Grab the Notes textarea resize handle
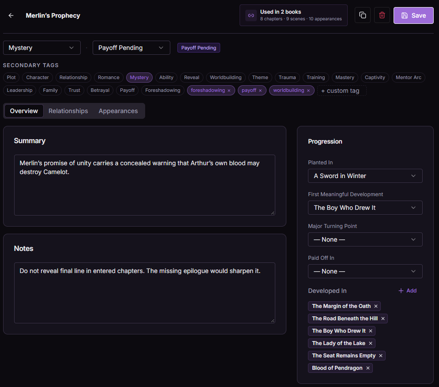 pos(273,321)
